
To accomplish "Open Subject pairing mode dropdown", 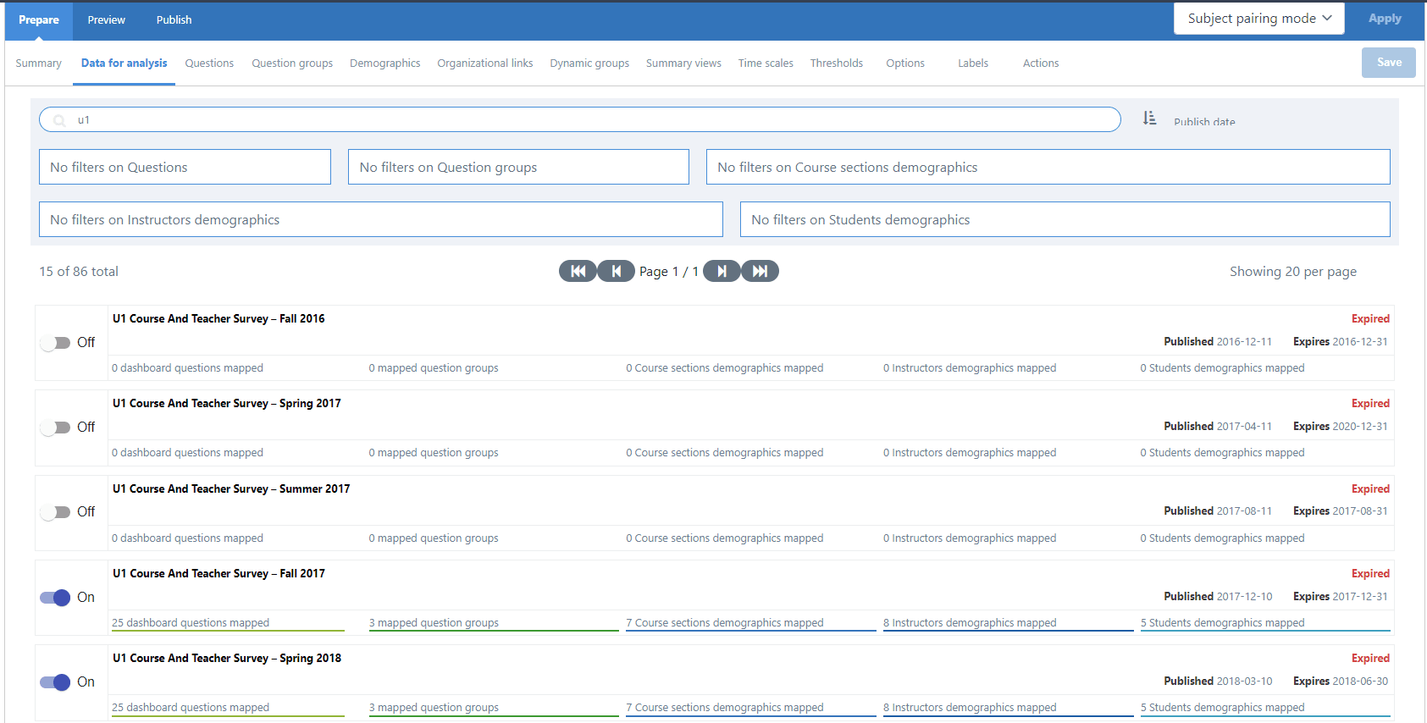I will tap(1258, 19).
